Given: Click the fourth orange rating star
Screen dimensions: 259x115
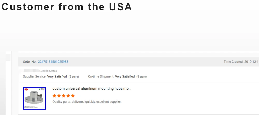Looking at the screenshot, I should [68, 96].
